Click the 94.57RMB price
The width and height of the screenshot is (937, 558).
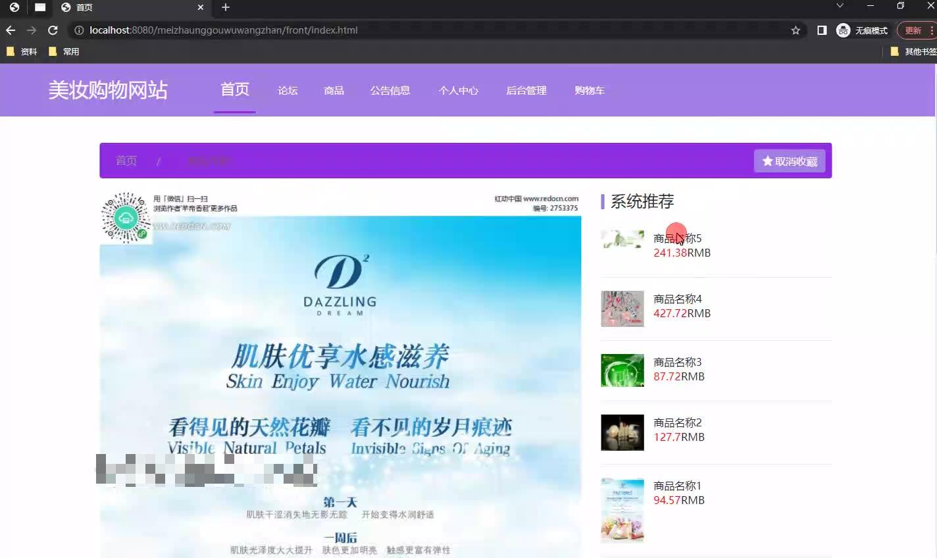(679, 500)
